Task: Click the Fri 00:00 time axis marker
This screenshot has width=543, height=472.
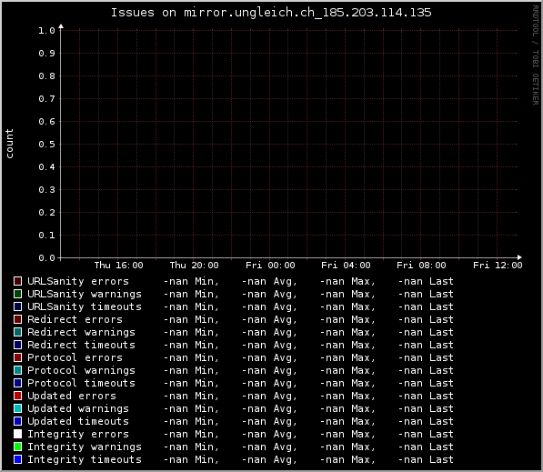Action: point(270,266)
